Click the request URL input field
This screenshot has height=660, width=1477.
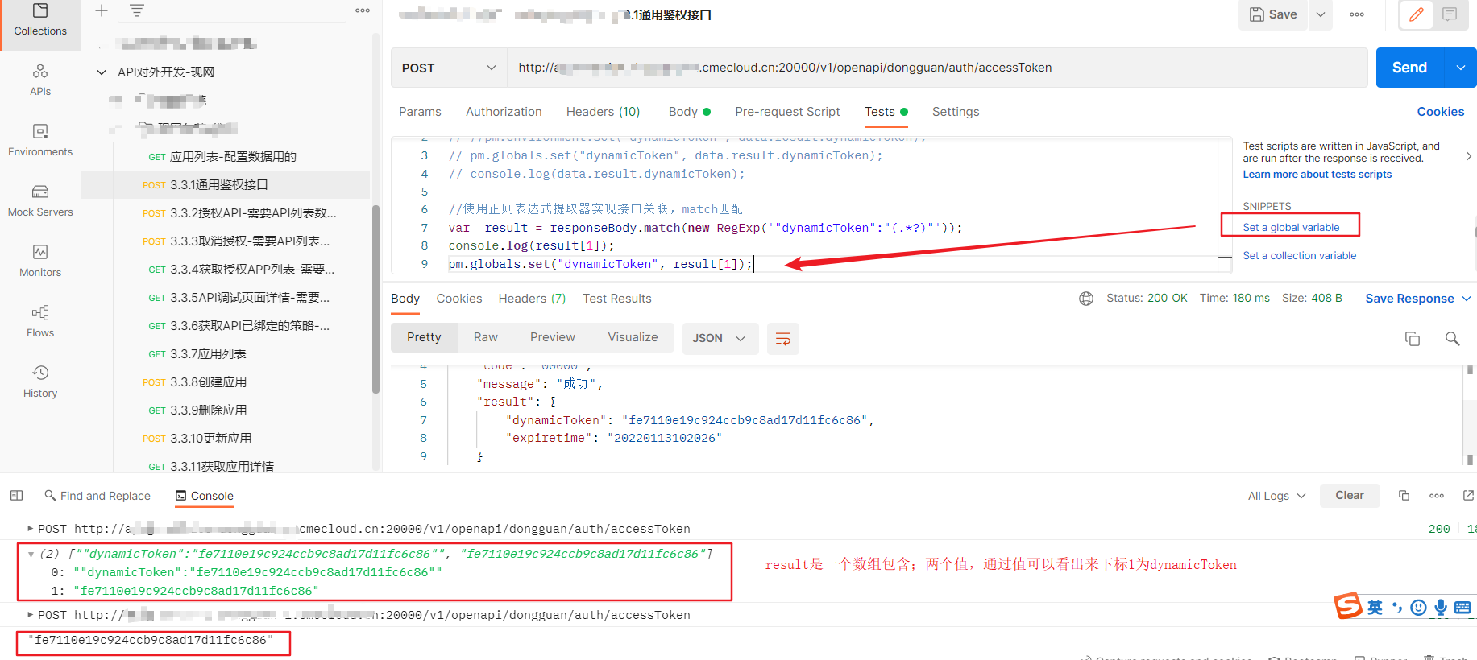click(x=937, y=68)
